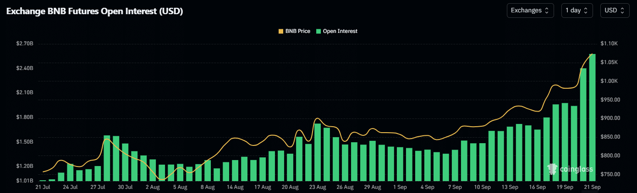Click the 1 Sep x-axis date label

point(400,187)
